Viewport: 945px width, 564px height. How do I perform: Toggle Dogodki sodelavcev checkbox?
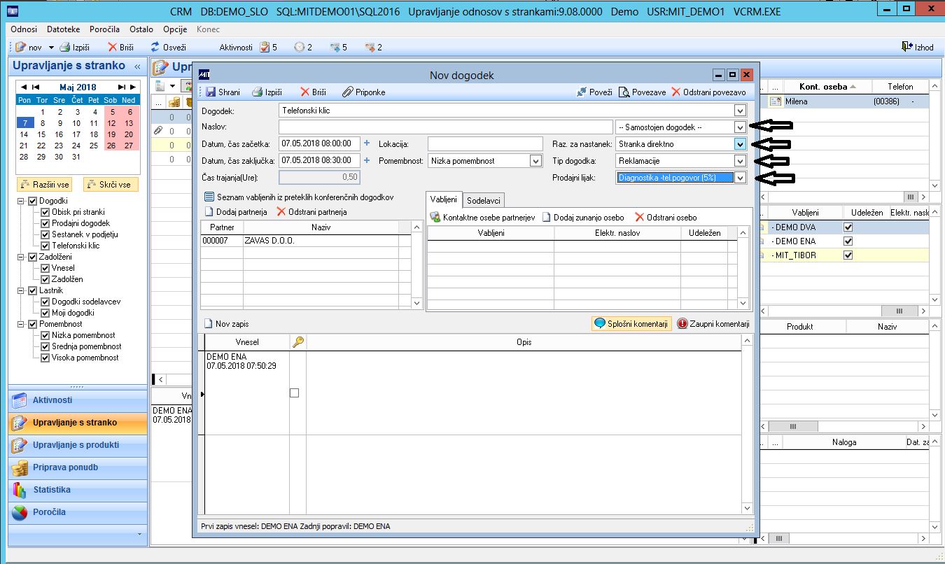point(46,302)
